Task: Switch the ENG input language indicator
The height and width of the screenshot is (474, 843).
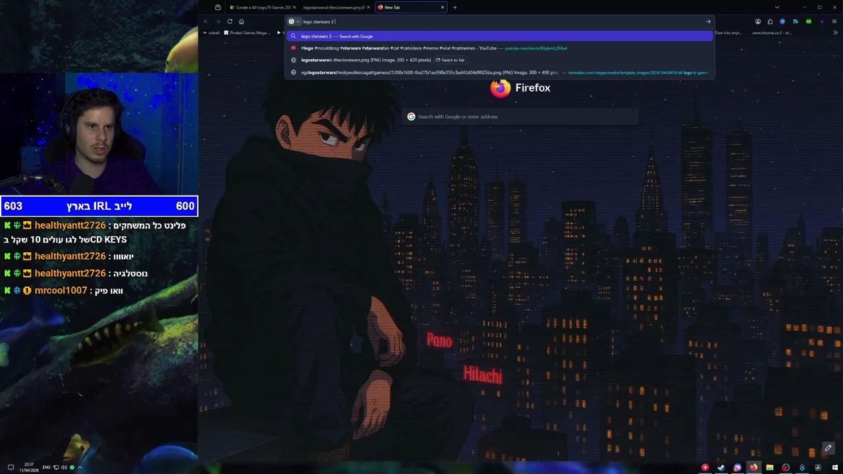Action: 46,467
